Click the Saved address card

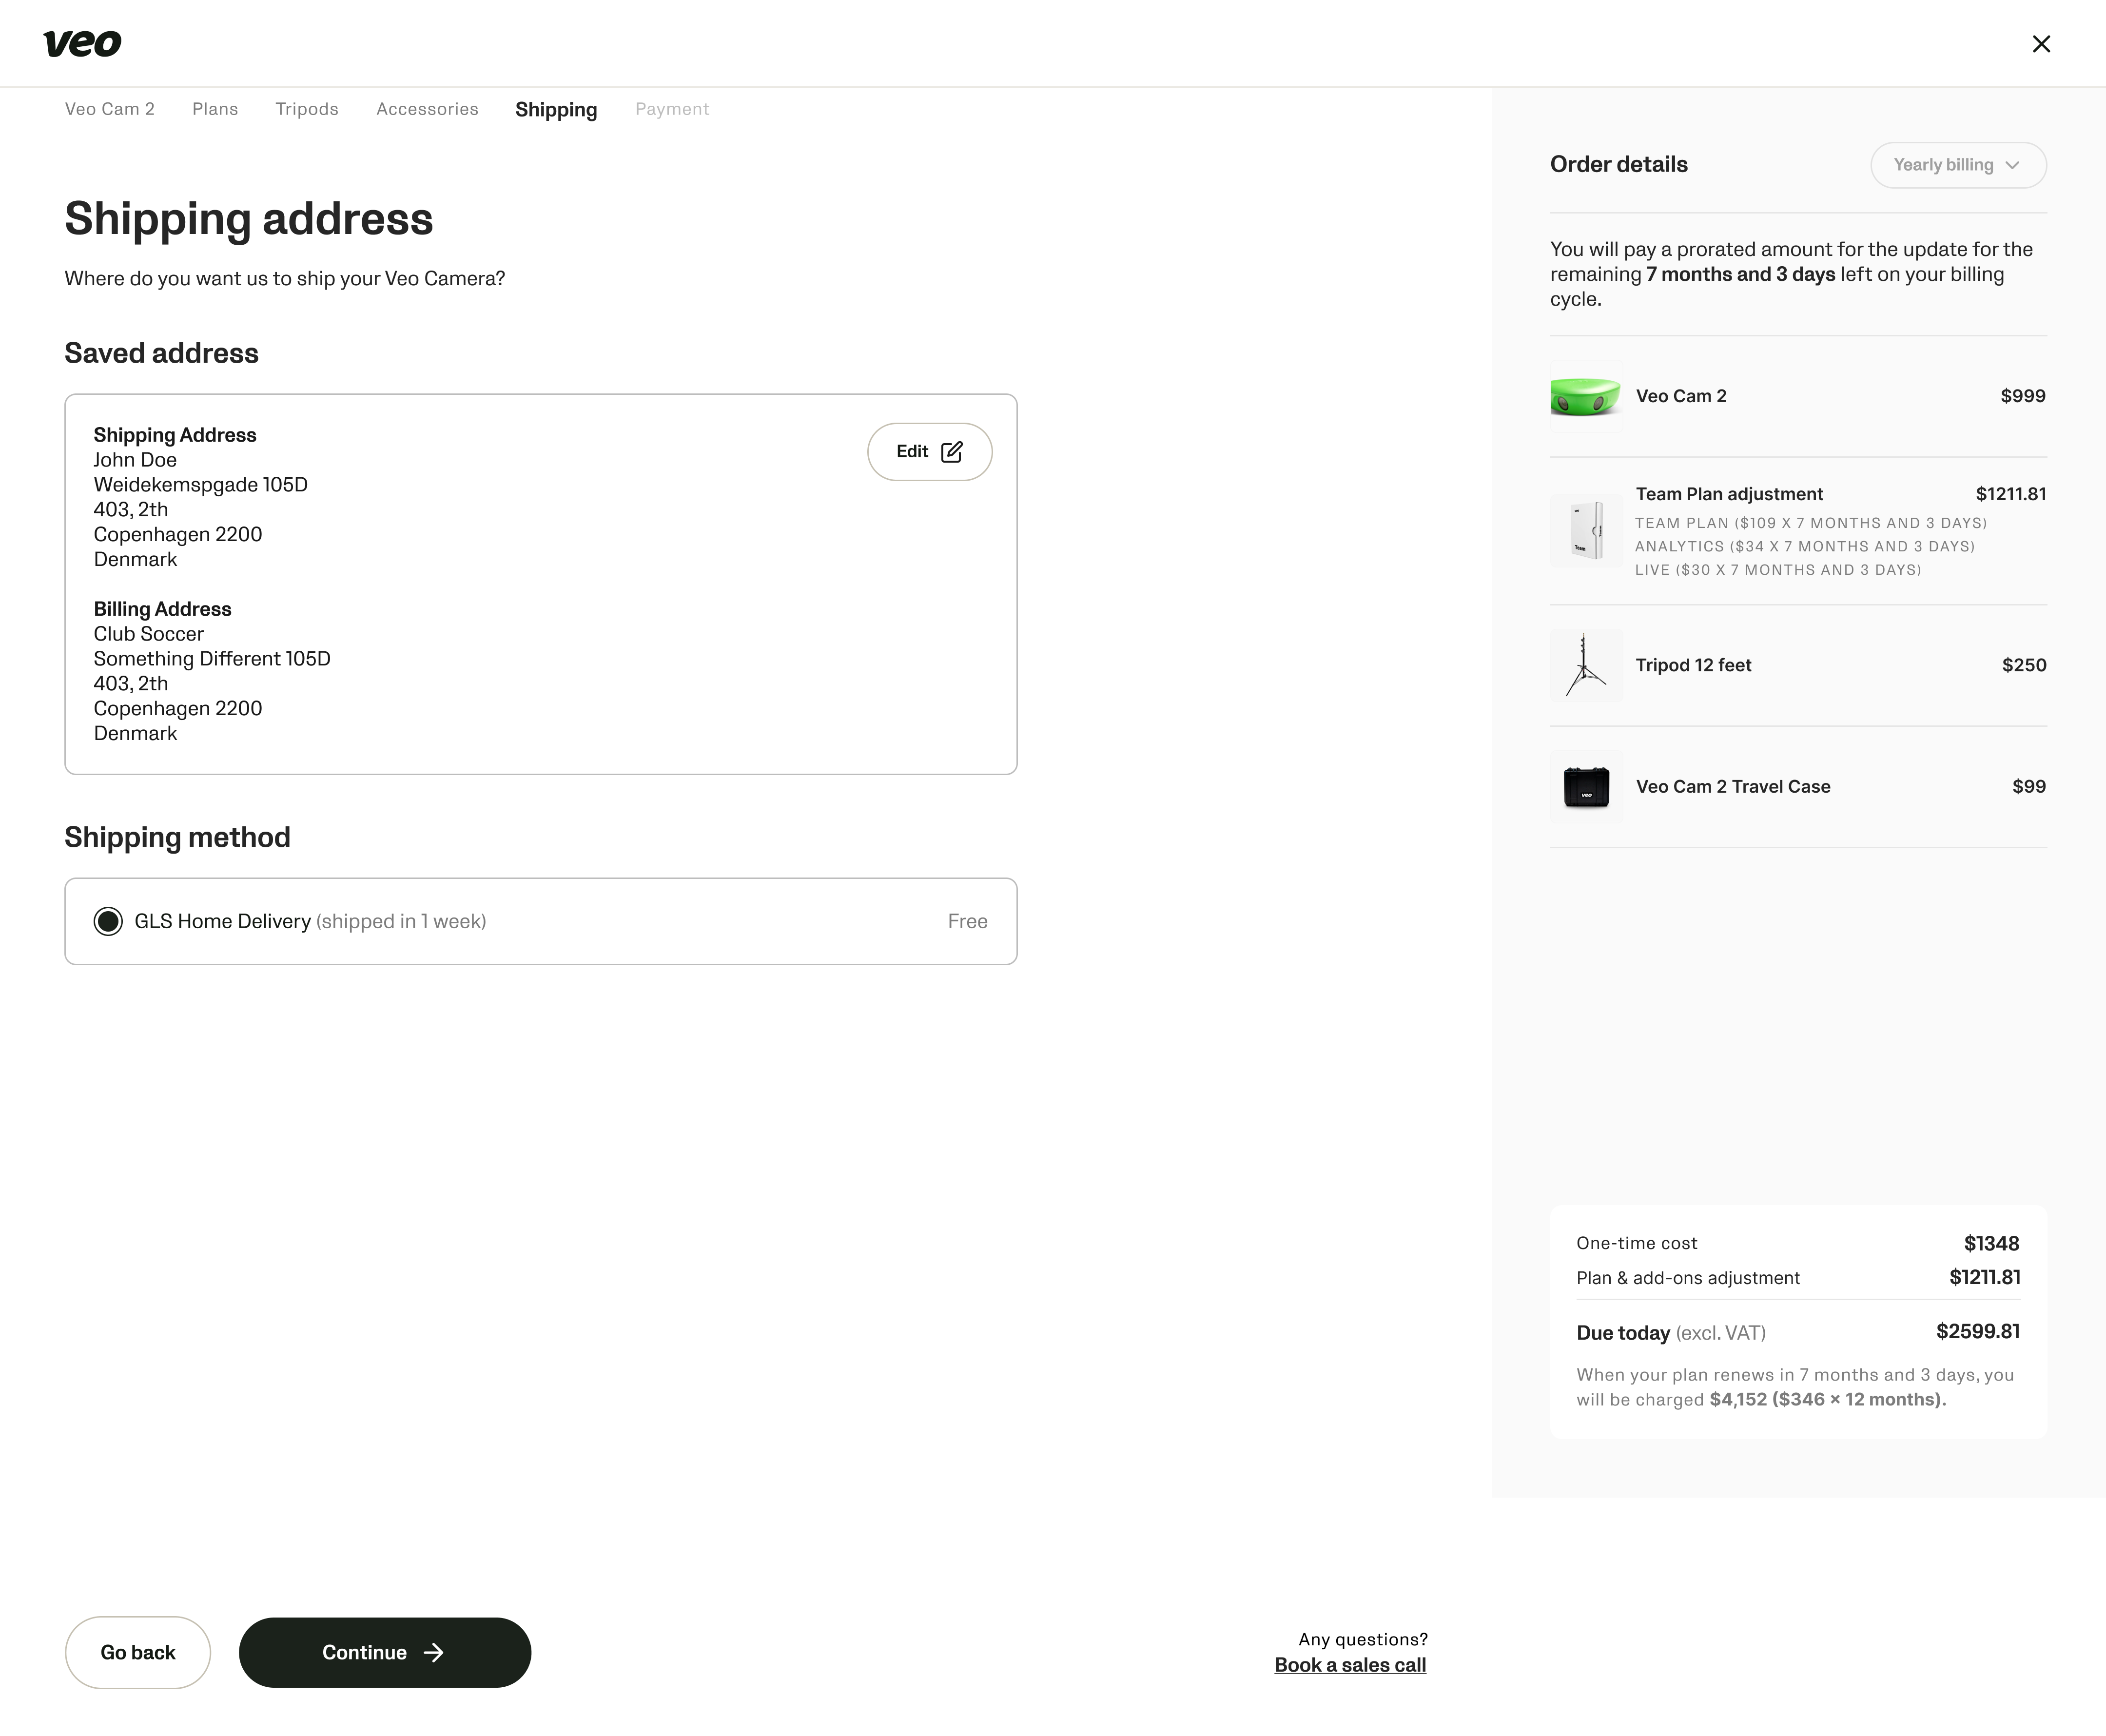(x=541, y=584)
